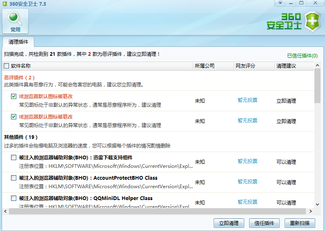
Task: Click registry path under AccountProtectBHO Class
Action: 106,187
